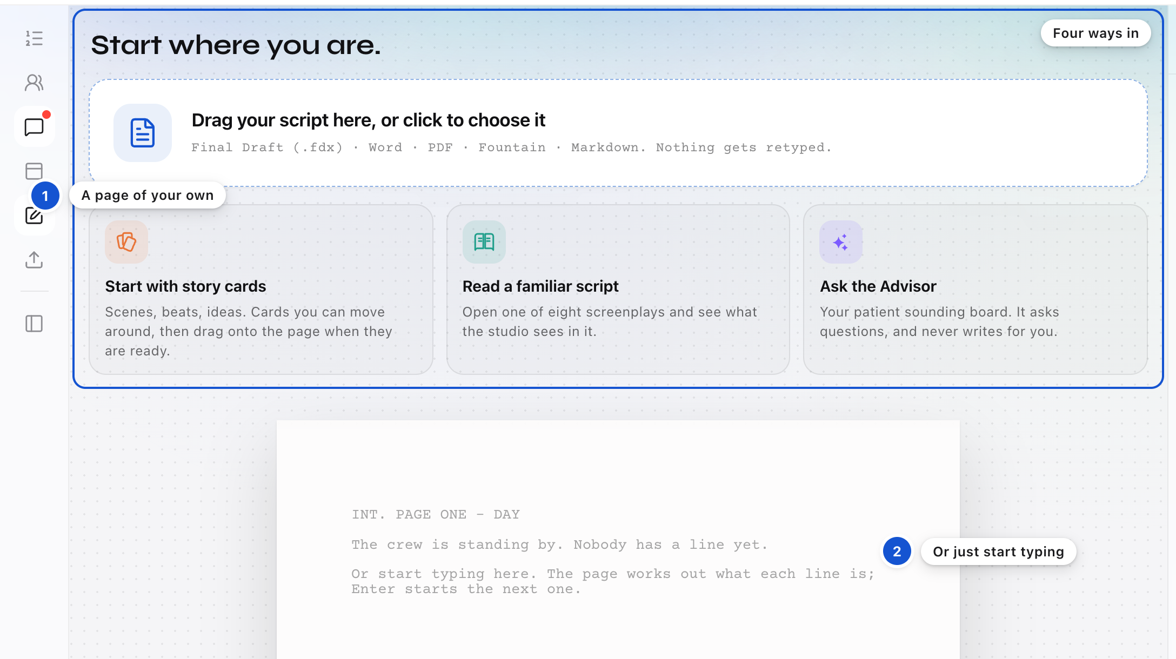Open the numbered scene list icon
The height and width of the screenshot is (659, 1176).
34,38
